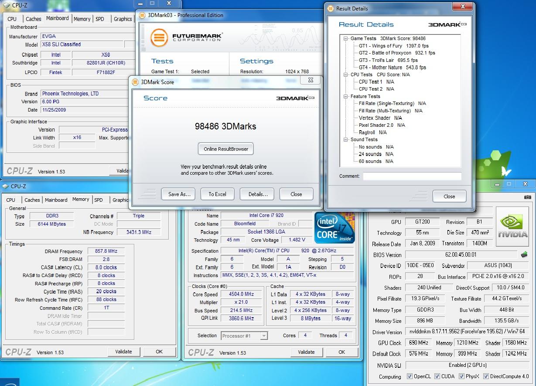Export score with To Excel button

[x=218, y=194]
